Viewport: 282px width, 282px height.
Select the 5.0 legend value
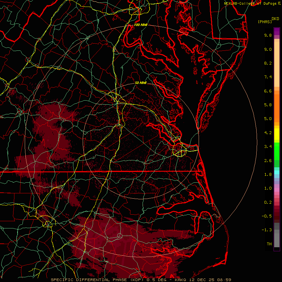268,119
